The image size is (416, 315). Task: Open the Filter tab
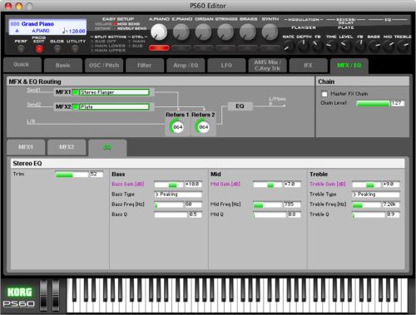tap(145, 66)
